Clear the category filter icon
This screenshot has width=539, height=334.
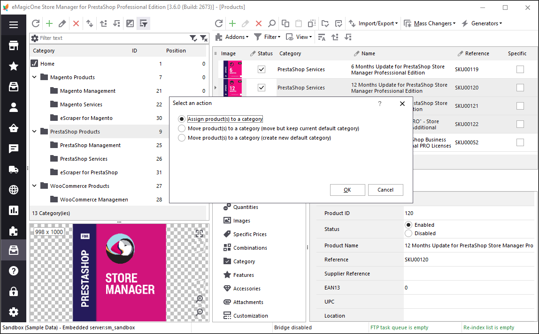[203, 38]
